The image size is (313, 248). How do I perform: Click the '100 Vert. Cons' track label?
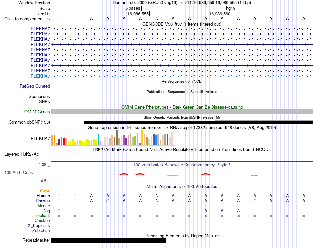coord(18,172)
